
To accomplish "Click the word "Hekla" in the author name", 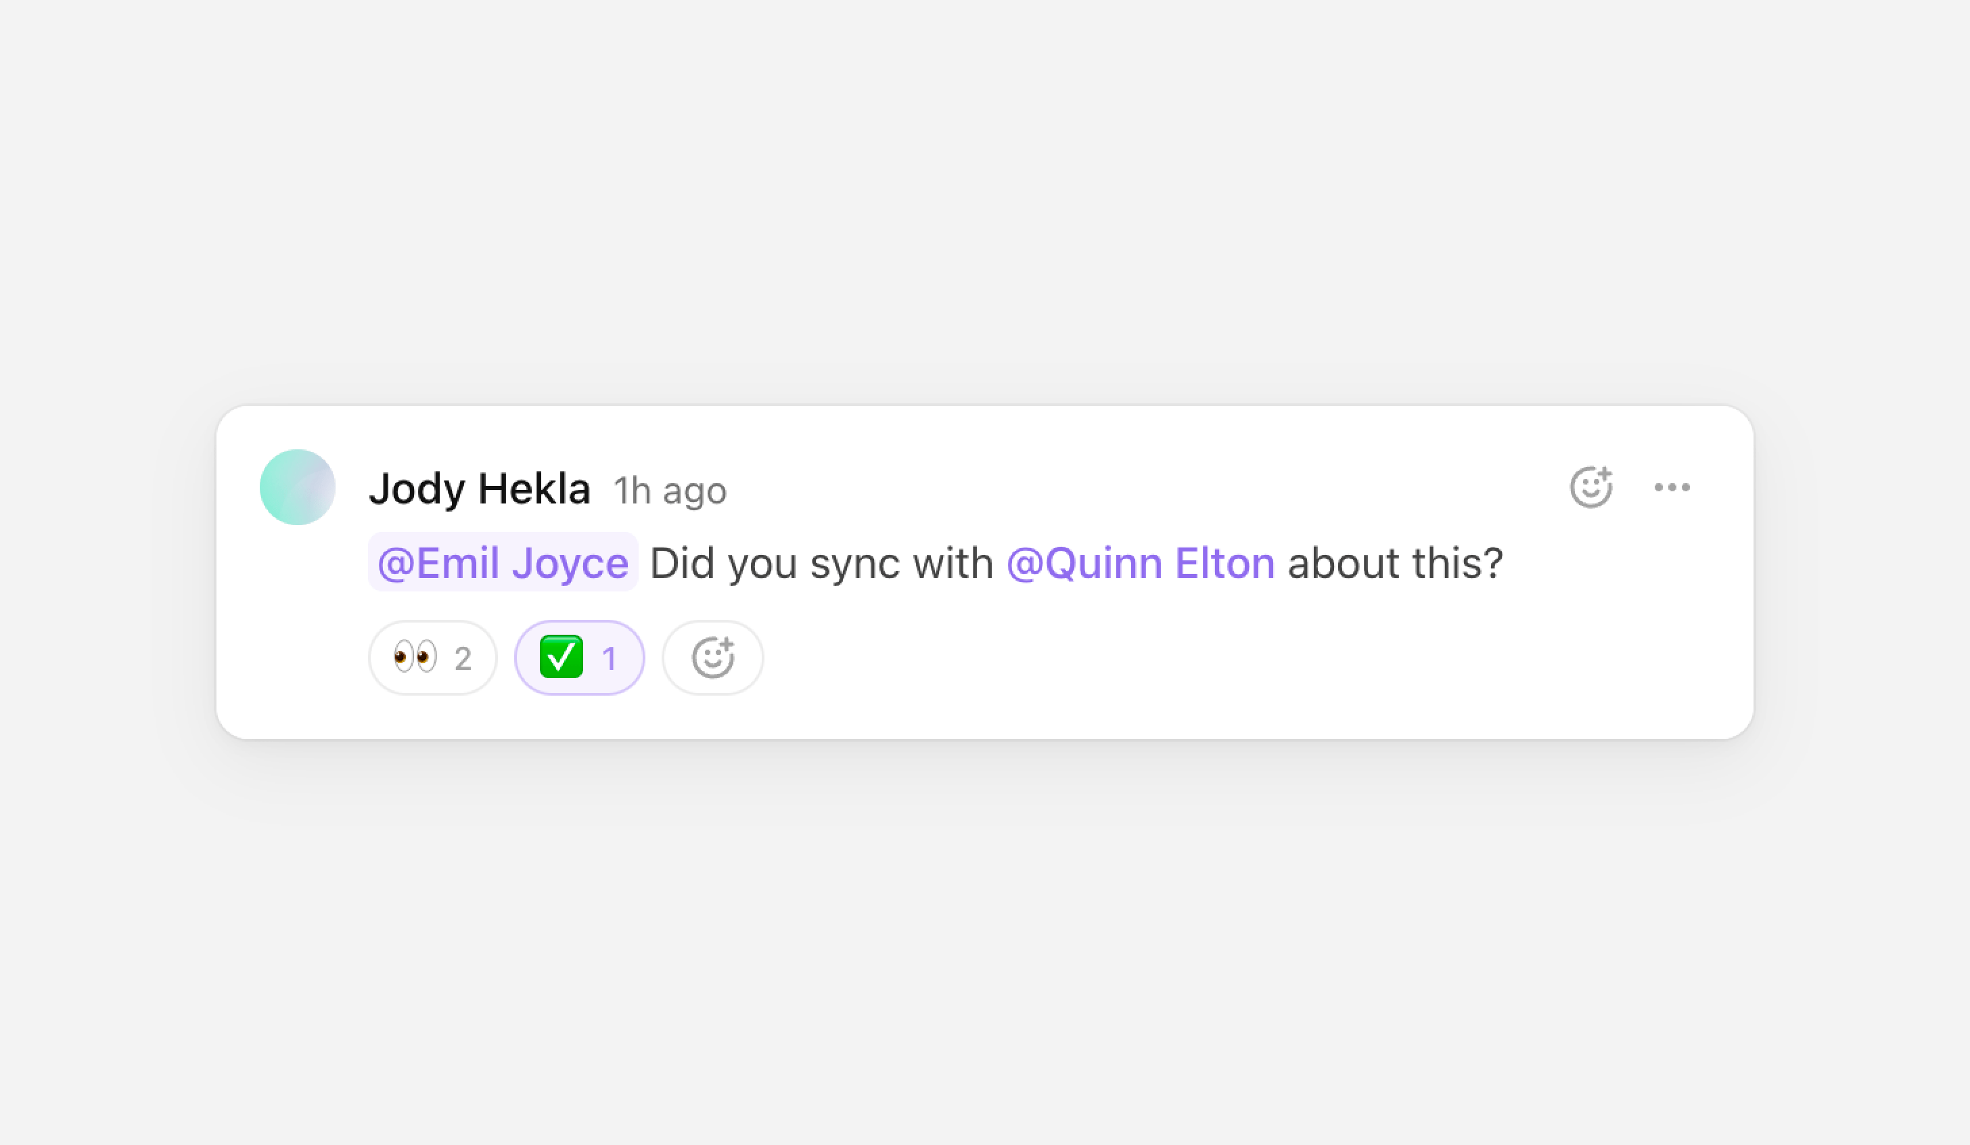I will tap(534, 489).
